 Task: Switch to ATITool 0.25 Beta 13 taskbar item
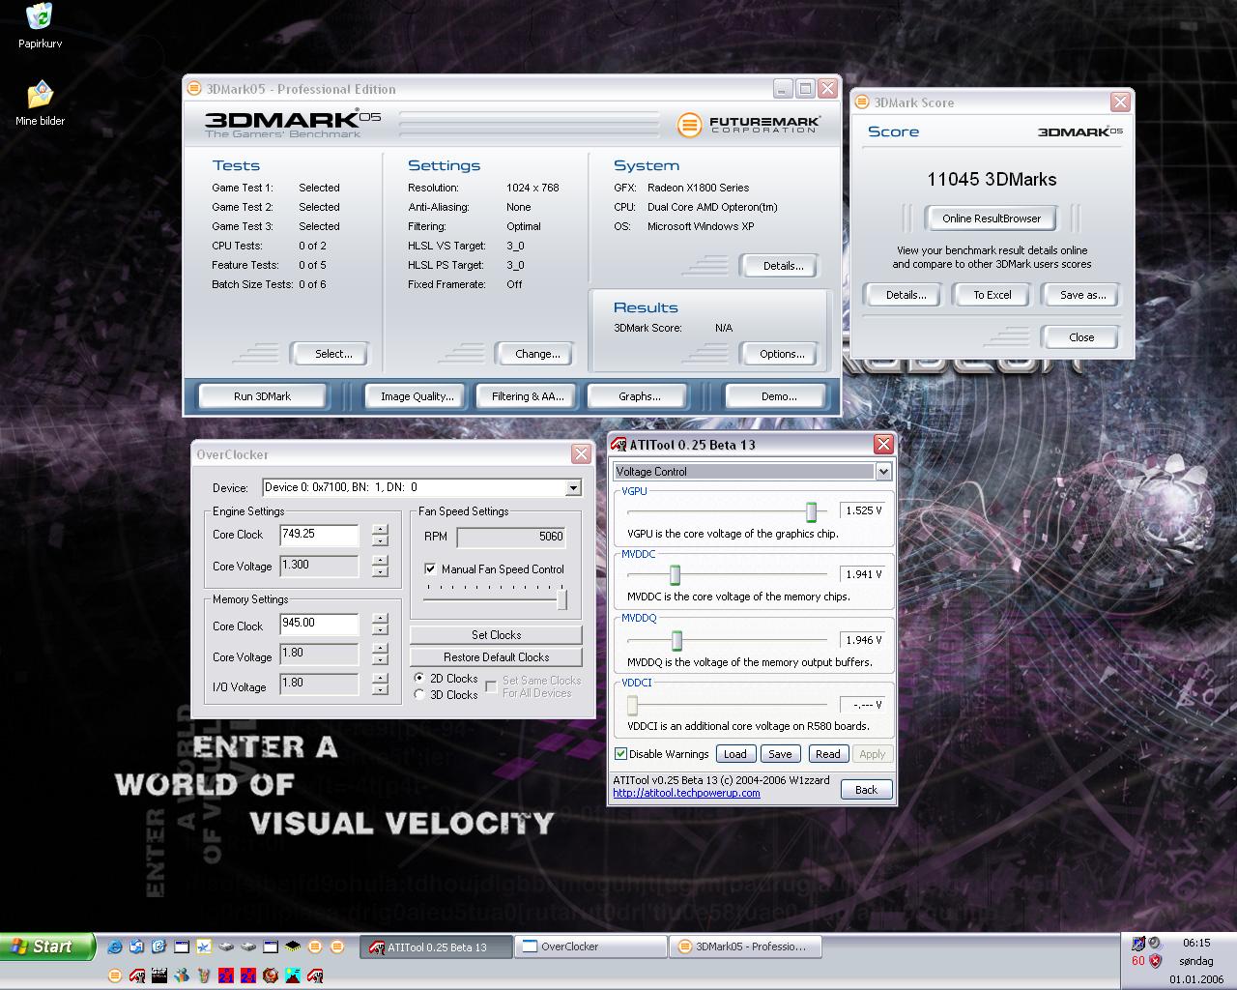[x=437, y=947]
